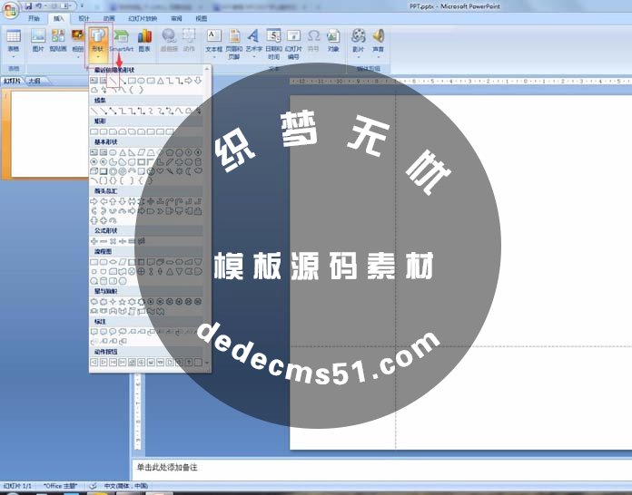Choose the cloud in recently used shapes
Viewport: 632px width, 495px height.
pos(94,90)
